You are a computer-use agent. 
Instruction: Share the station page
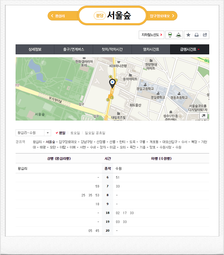tap(205, 35)
